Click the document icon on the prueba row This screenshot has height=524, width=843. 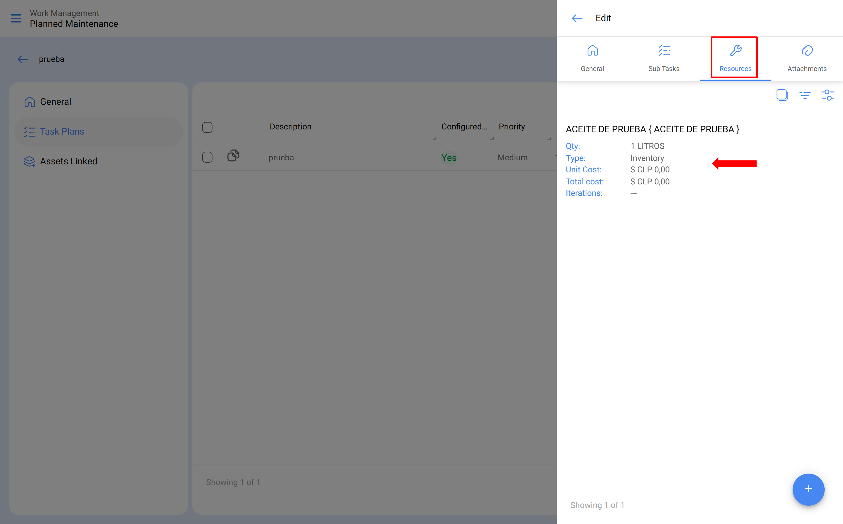[234, 155]
